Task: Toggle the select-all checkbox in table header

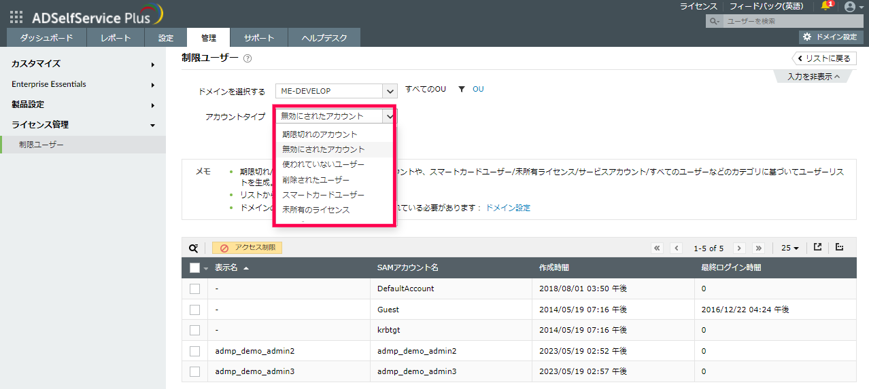Action: [195, 267]
